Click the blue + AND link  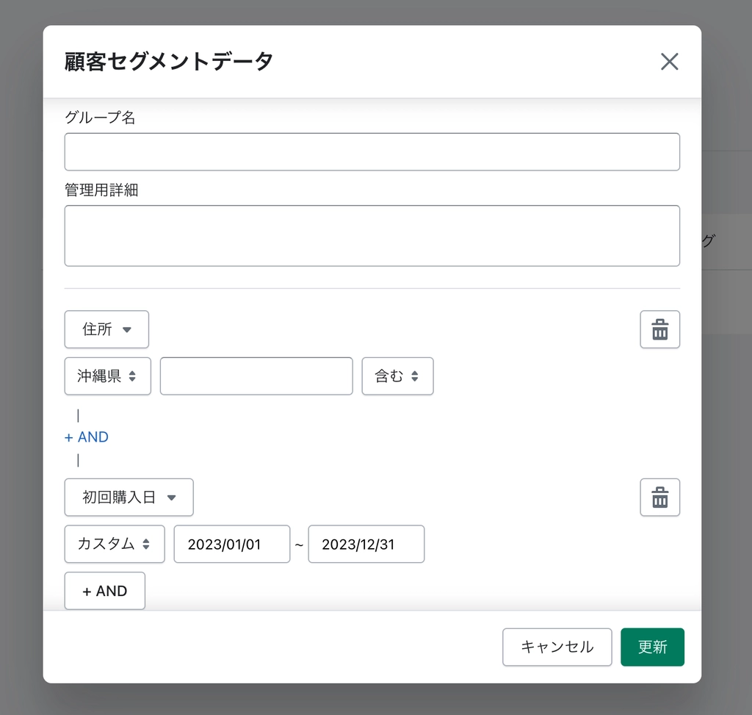point(87,437)
